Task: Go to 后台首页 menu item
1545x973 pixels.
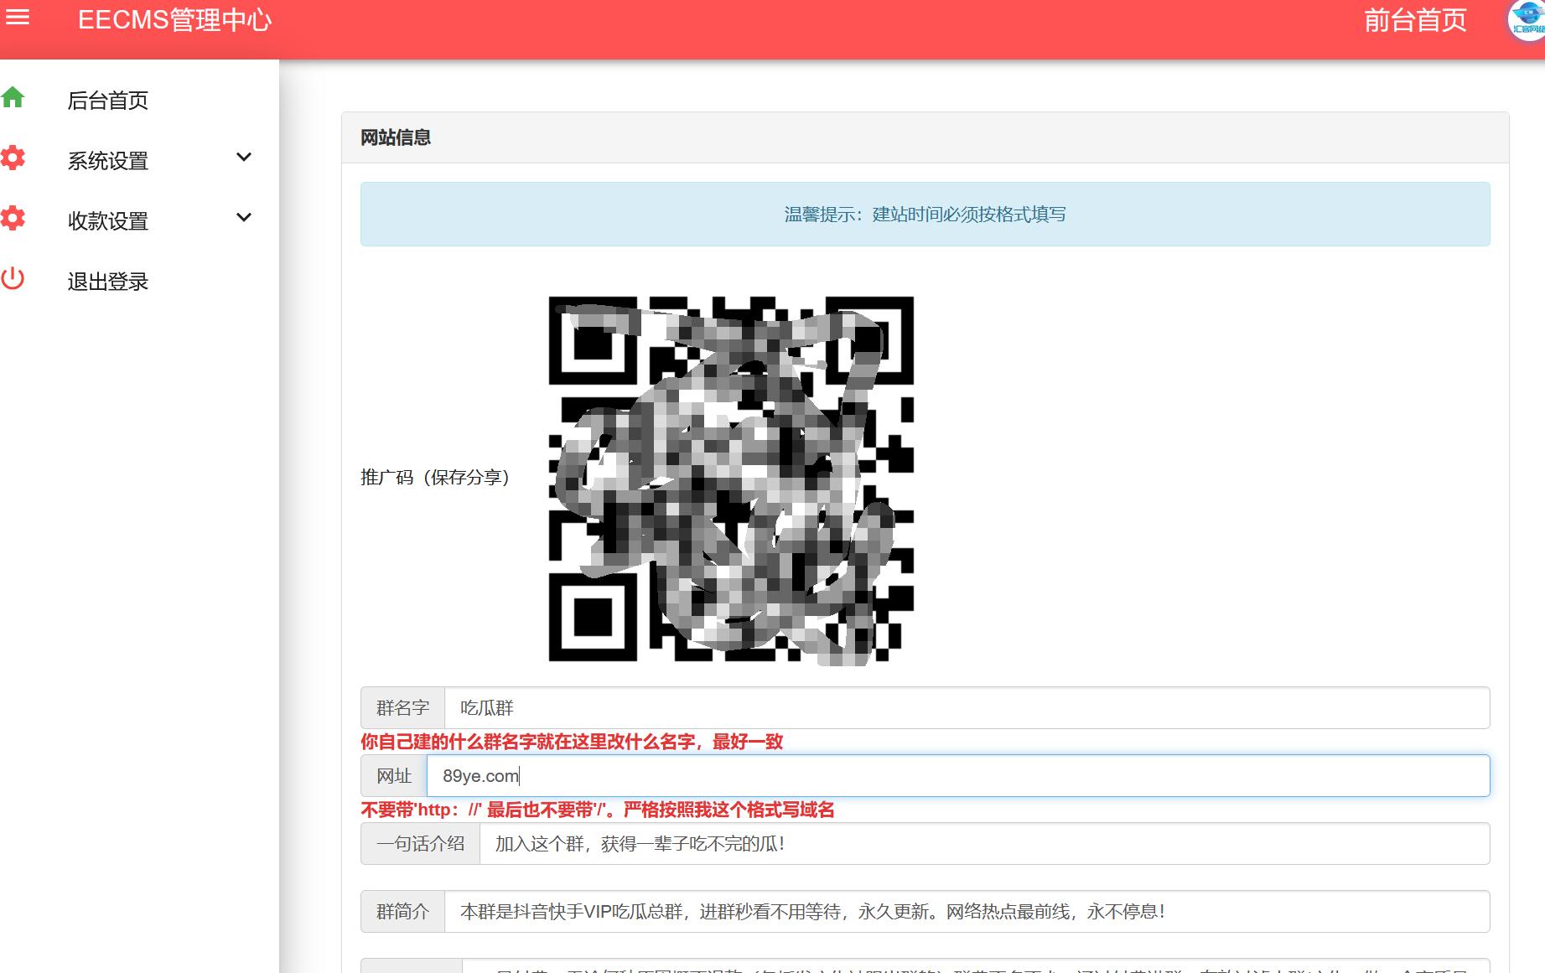Action: (107, 101)
